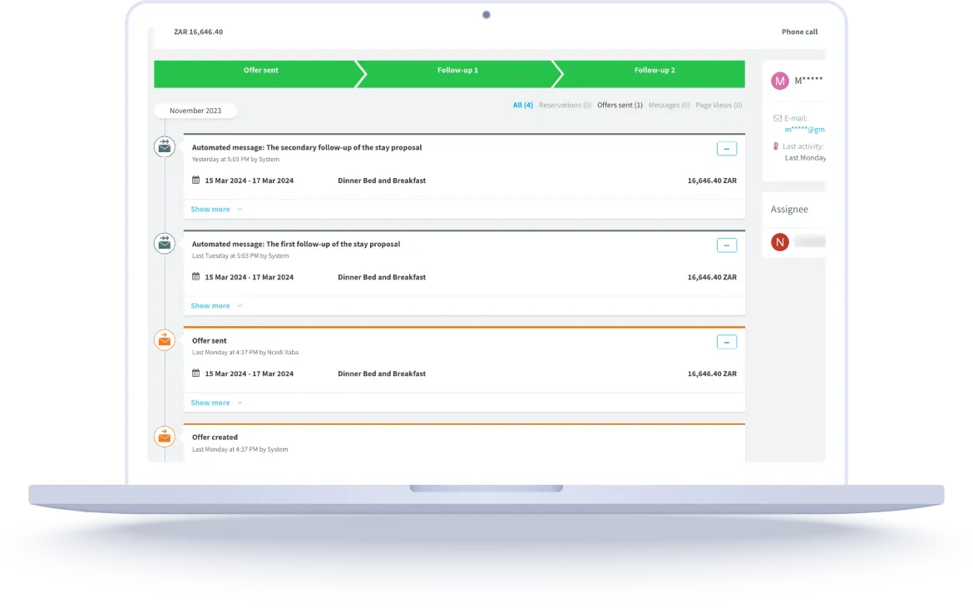Click the pink M contact avatar

tap(780, 81)
